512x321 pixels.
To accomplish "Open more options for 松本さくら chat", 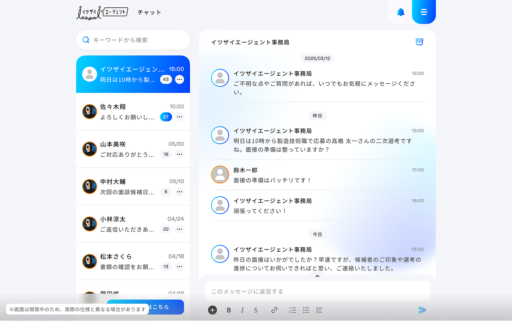I will pos(180,267).
